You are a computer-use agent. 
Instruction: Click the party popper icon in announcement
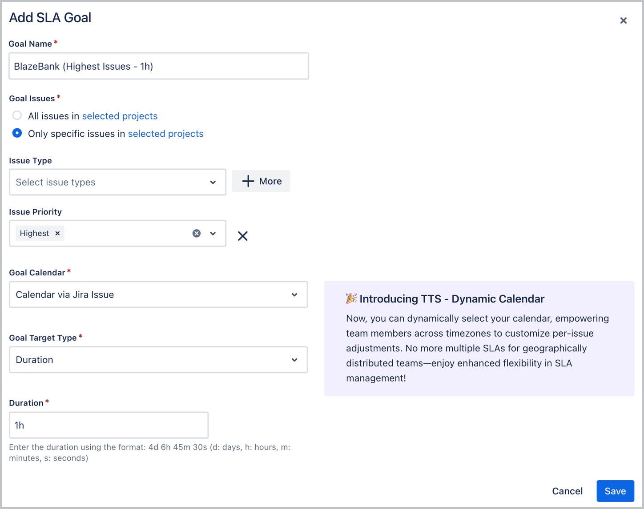pos(351,298)
